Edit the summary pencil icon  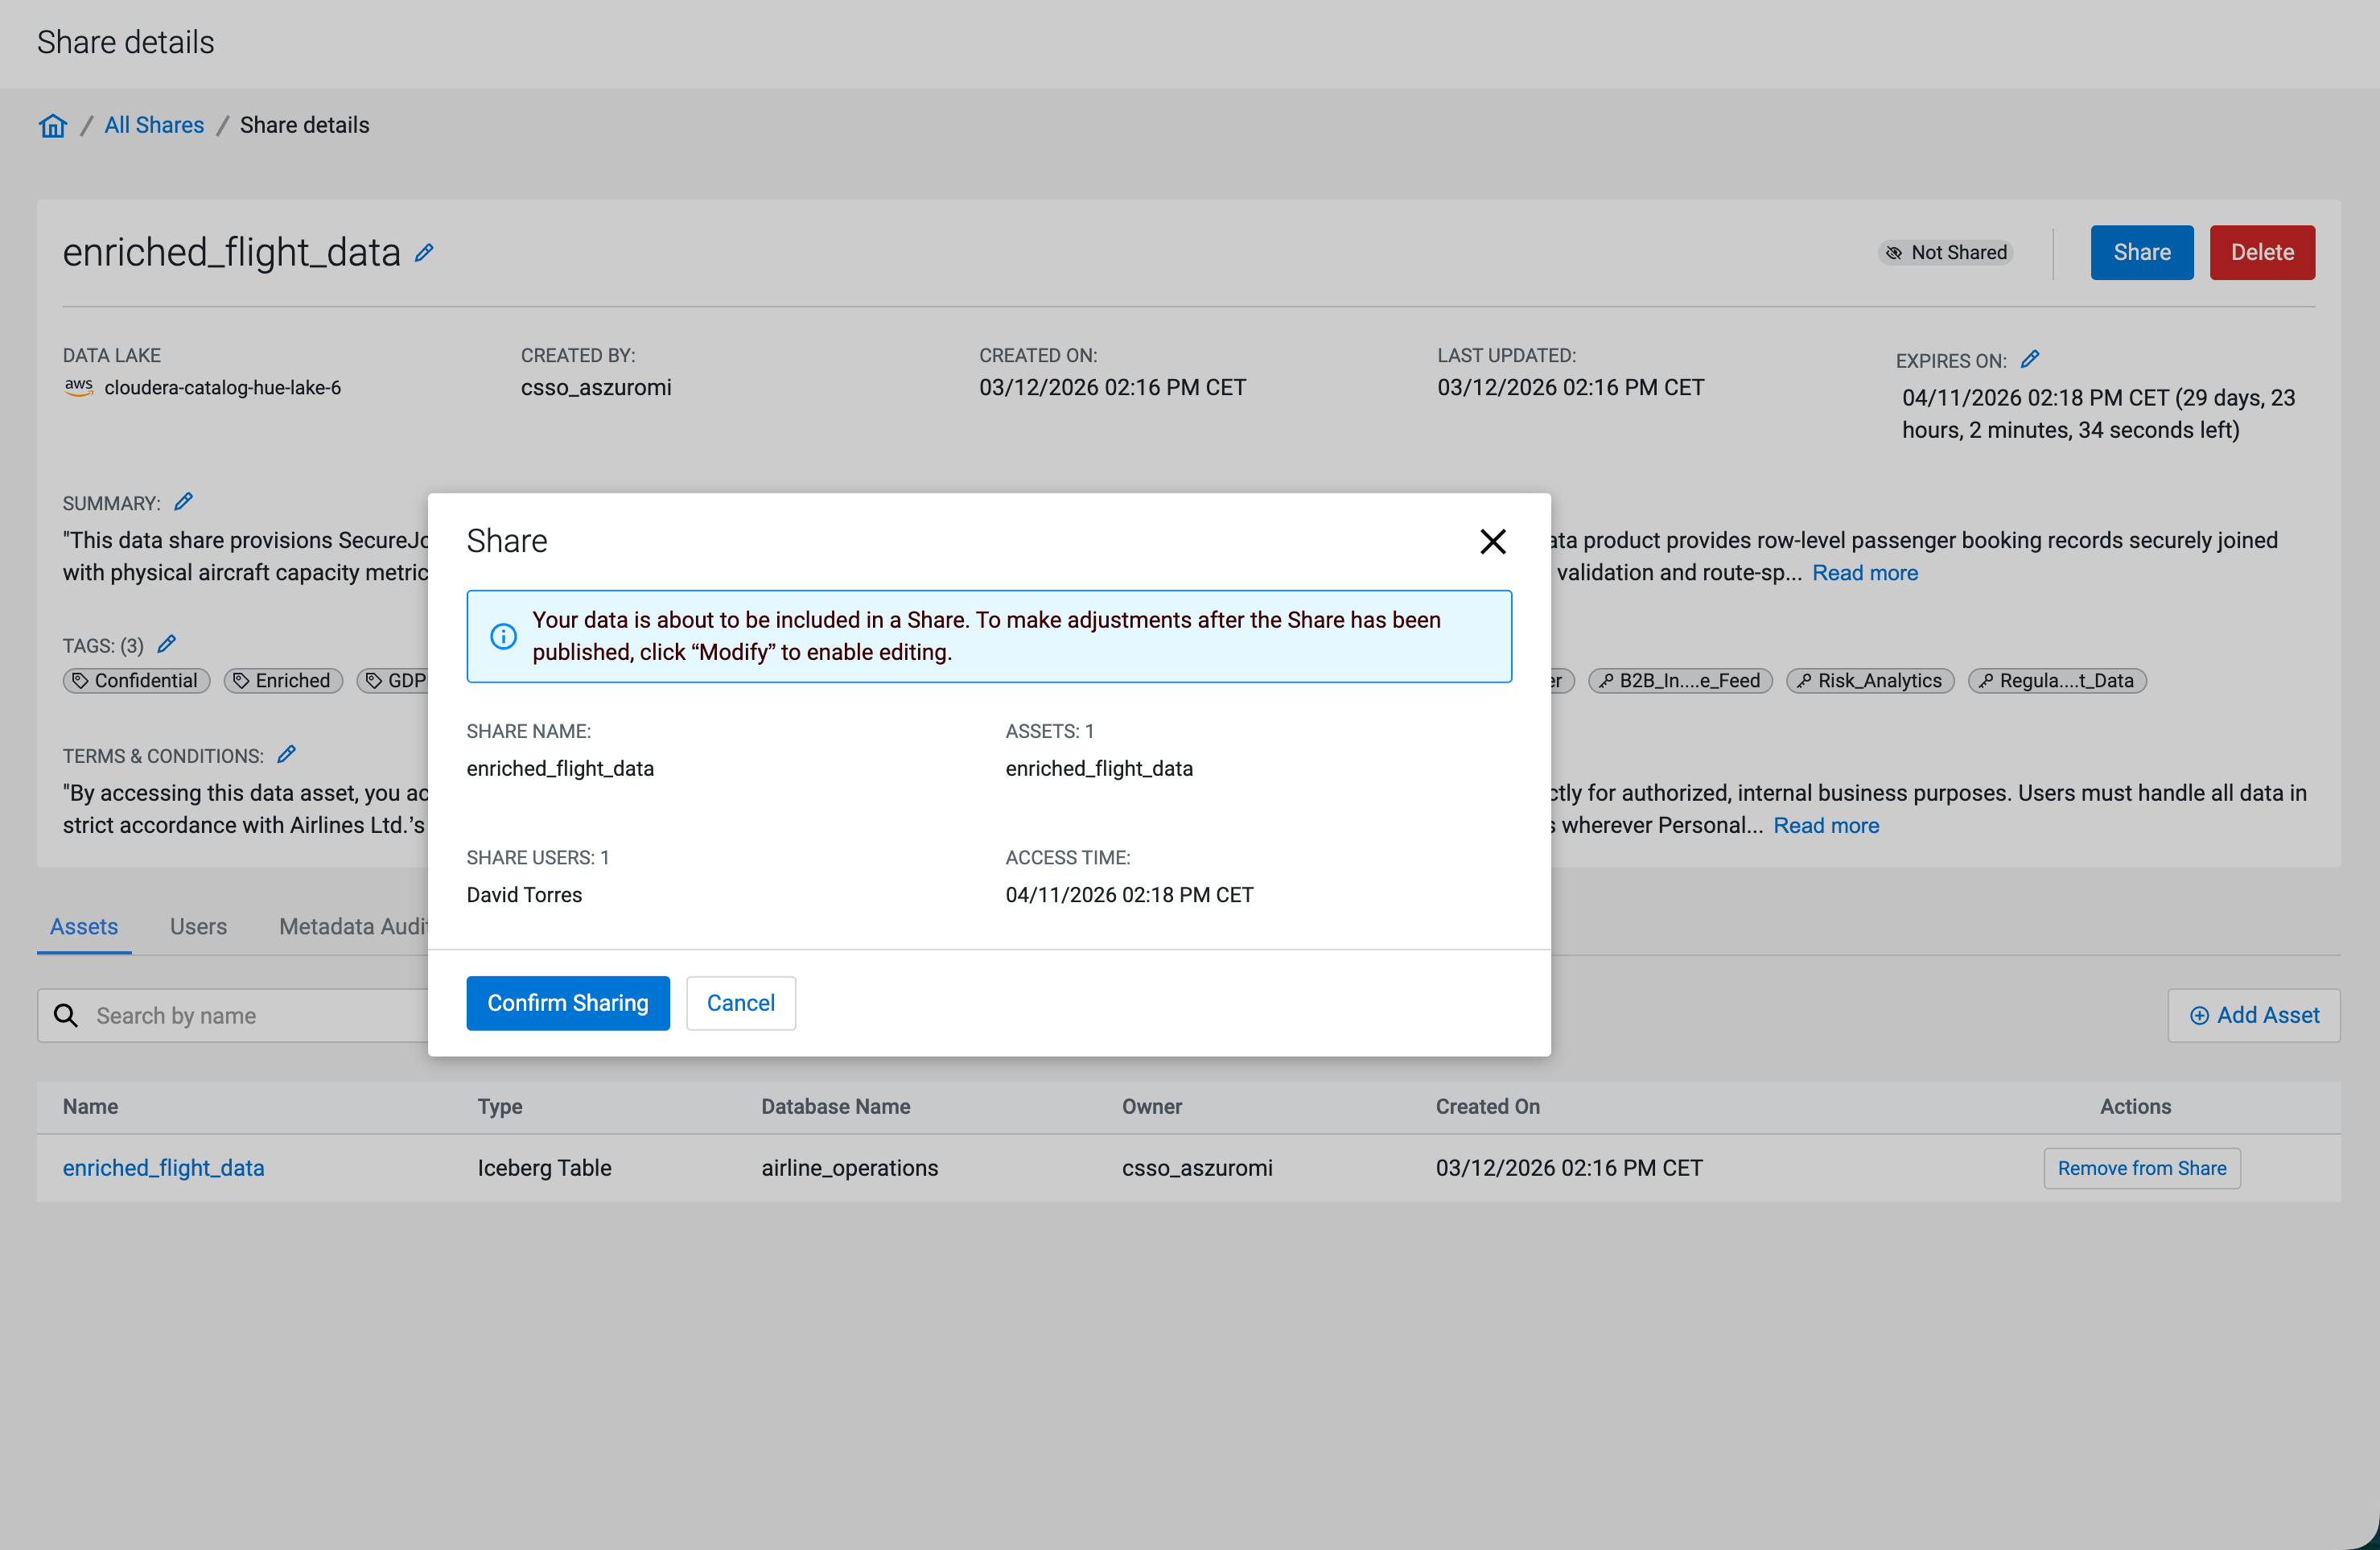[x=183, y=502]
